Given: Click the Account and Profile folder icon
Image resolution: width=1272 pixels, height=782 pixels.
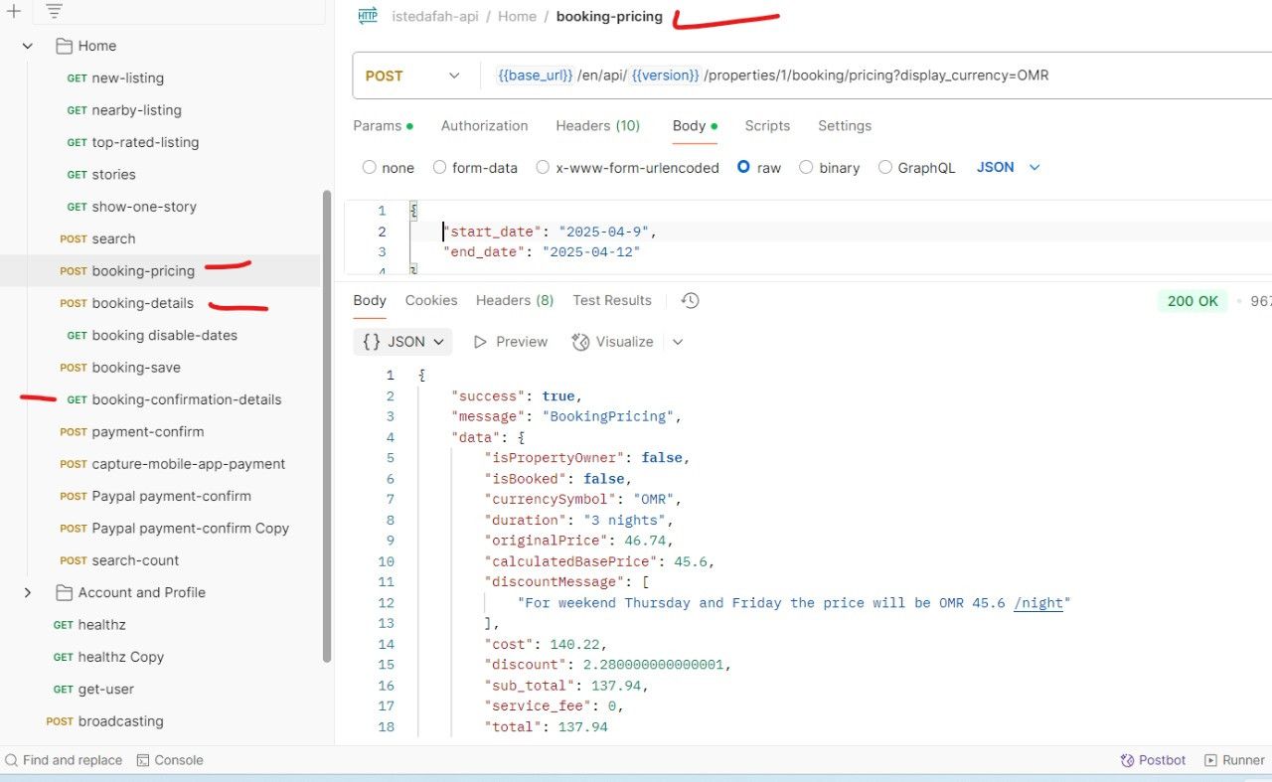Looking at the screenshot, I should pyautogui.click(x=64, y=592).
